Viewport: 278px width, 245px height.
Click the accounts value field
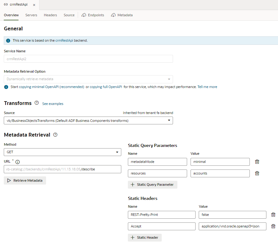pyautogui.click(x=220, y=173)
